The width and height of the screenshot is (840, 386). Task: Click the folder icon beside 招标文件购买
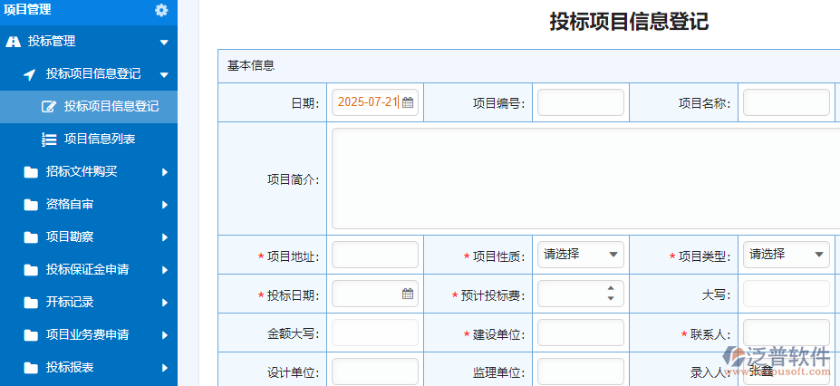(x=31, y=172)
